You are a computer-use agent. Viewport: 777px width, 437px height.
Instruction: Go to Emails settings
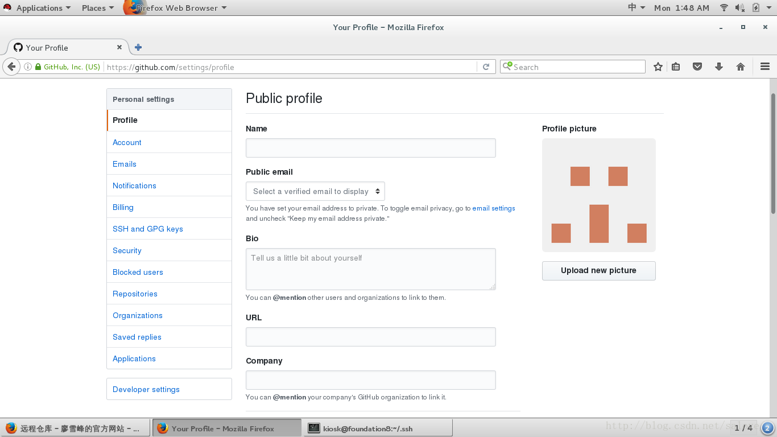pos(125,164)
